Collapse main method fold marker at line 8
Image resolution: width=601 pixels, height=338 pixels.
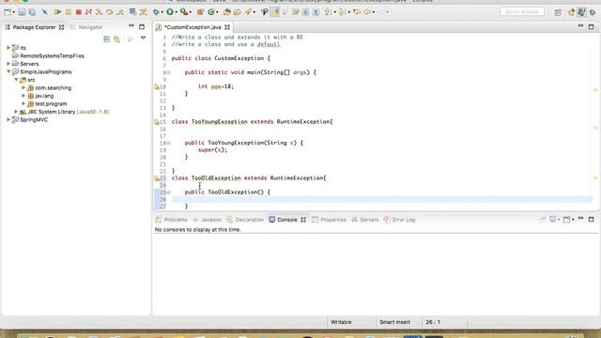168,72
